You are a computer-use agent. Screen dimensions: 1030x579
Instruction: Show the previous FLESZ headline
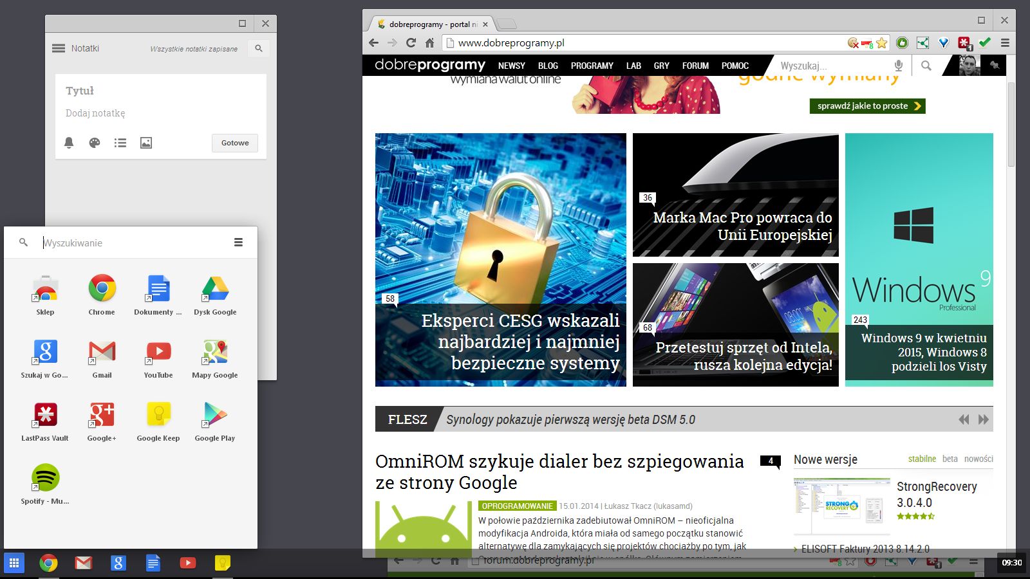coord(964,419)
